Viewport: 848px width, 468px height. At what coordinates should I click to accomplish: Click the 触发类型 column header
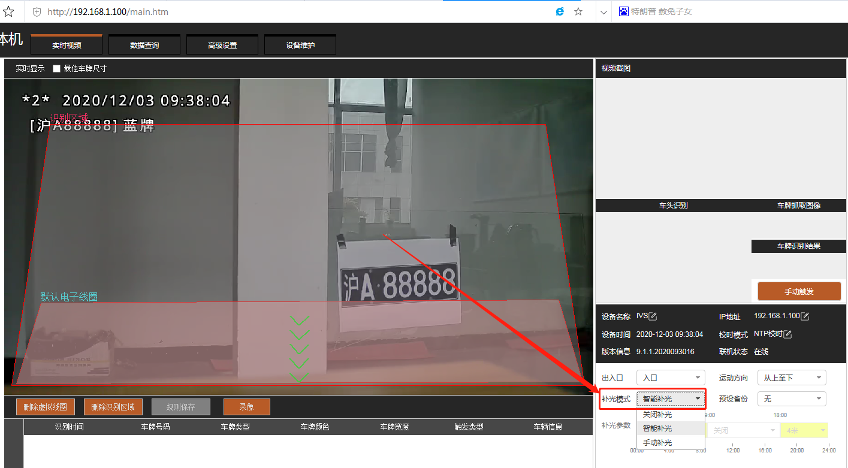469,427
